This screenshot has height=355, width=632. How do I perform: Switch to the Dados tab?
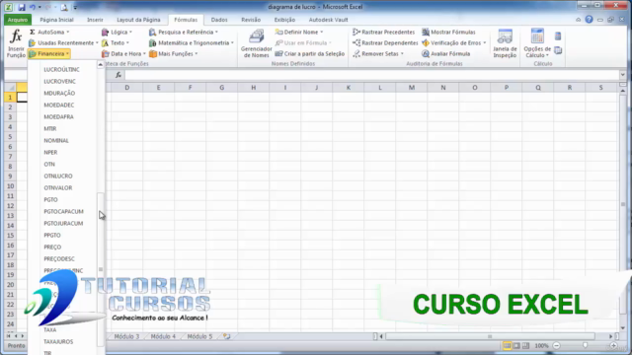219,20
